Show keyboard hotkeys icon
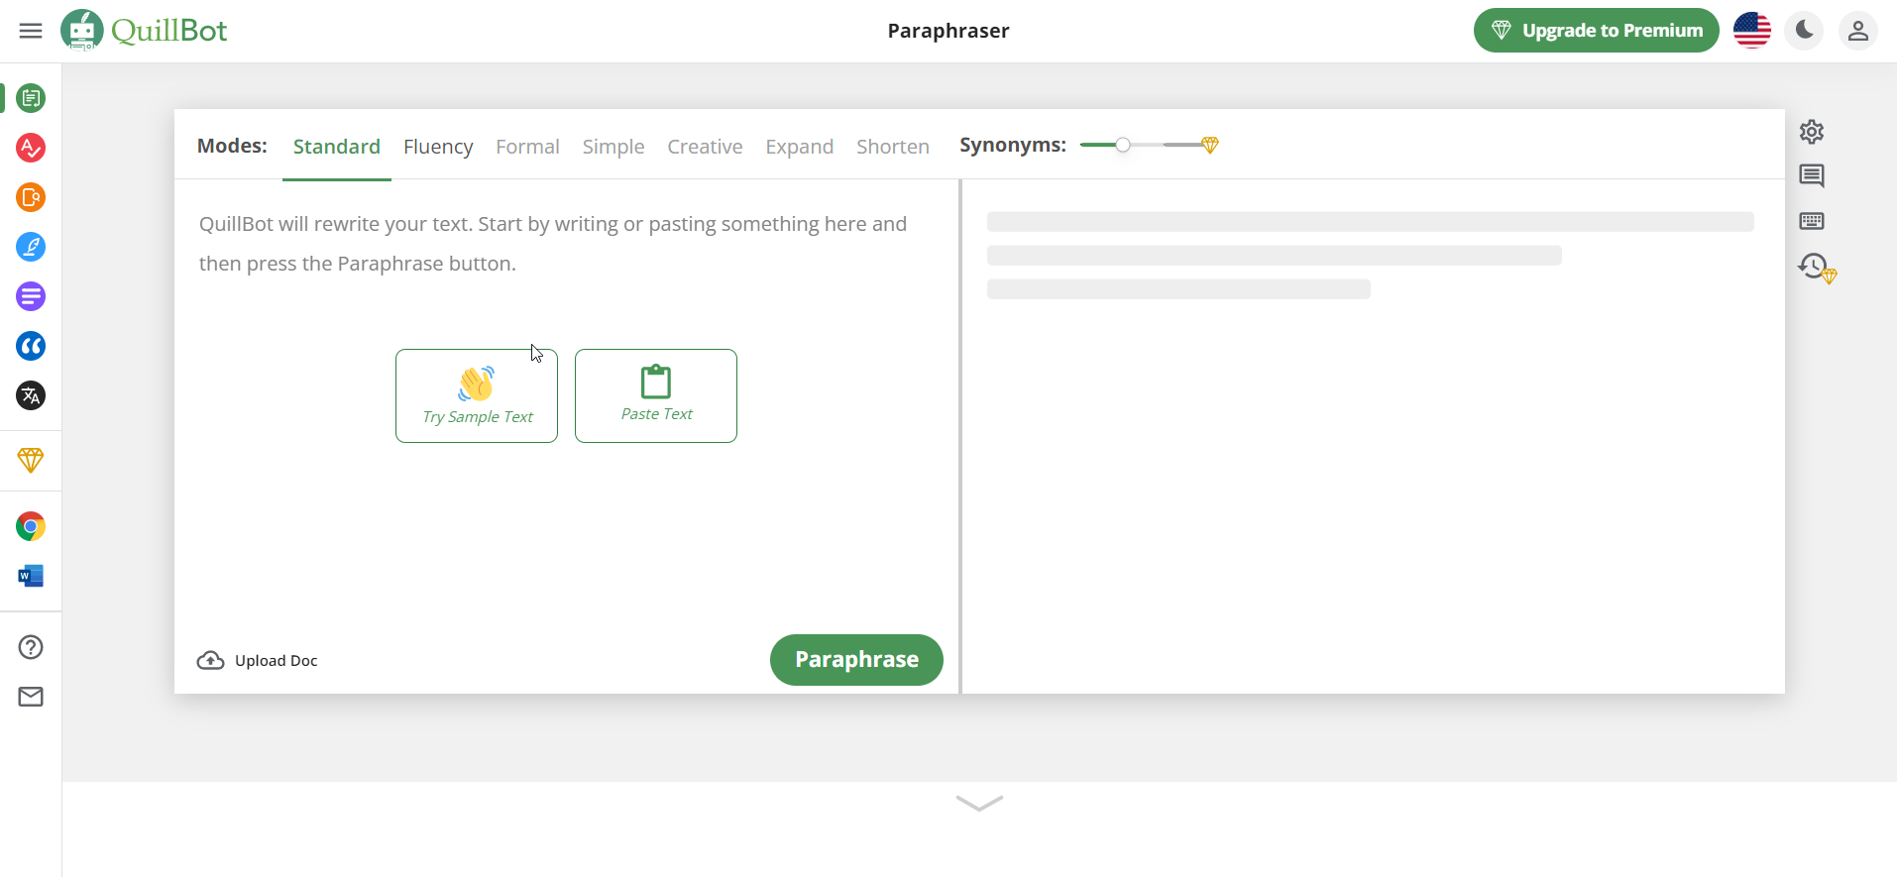 (x=1812, y=221)
